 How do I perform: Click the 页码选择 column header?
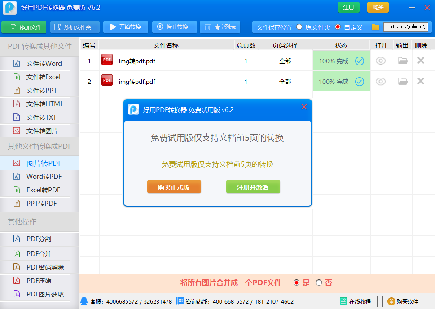285,45
